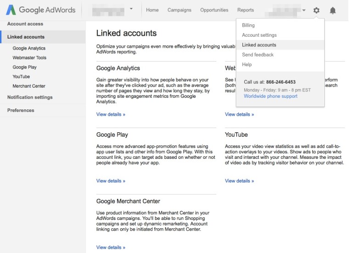349x253 pixels.
Task: View details under the YouTube section
Action: (239, 181)
